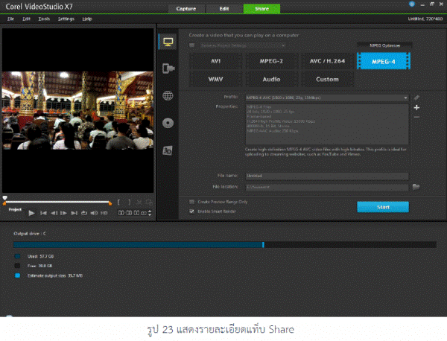
Task: Set Mark-in bracket in preview
Action: point(118,203)
